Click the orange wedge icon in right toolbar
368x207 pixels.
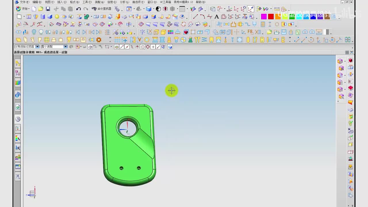point(350,102)
